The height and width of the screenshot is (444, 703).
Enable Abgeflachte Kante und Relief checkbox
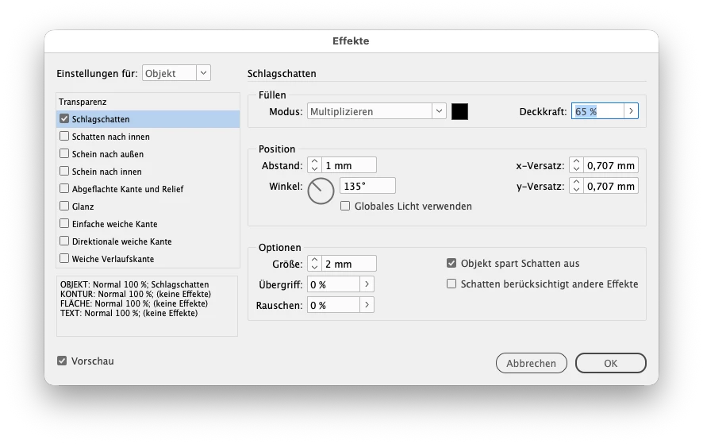click(64, 188)
